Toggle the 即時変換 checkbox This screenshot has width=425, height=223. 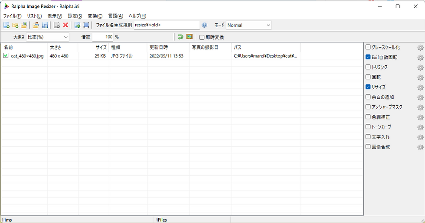point(202,37)
